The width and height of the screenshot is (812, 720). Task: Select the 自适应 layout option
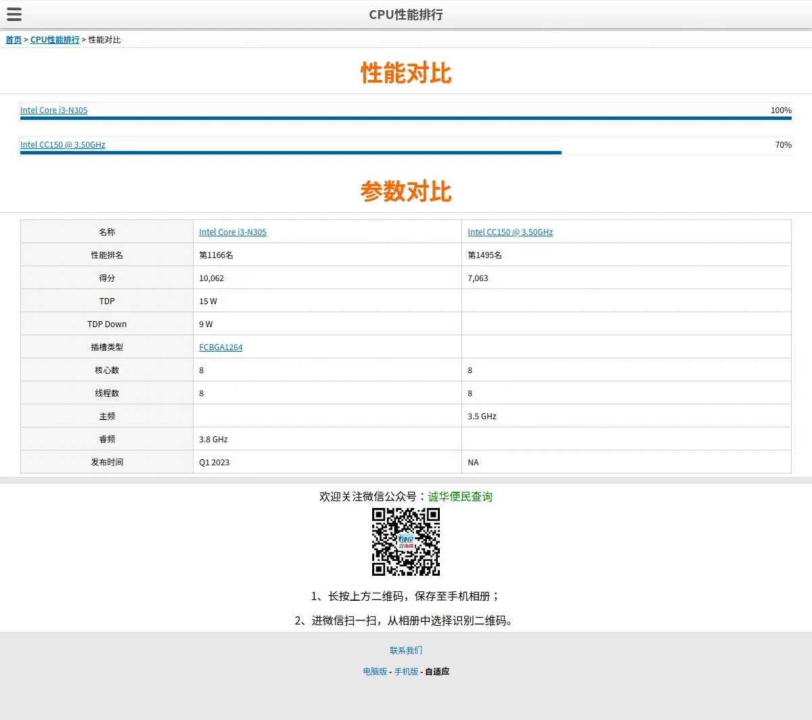click(x=437, y=672)
